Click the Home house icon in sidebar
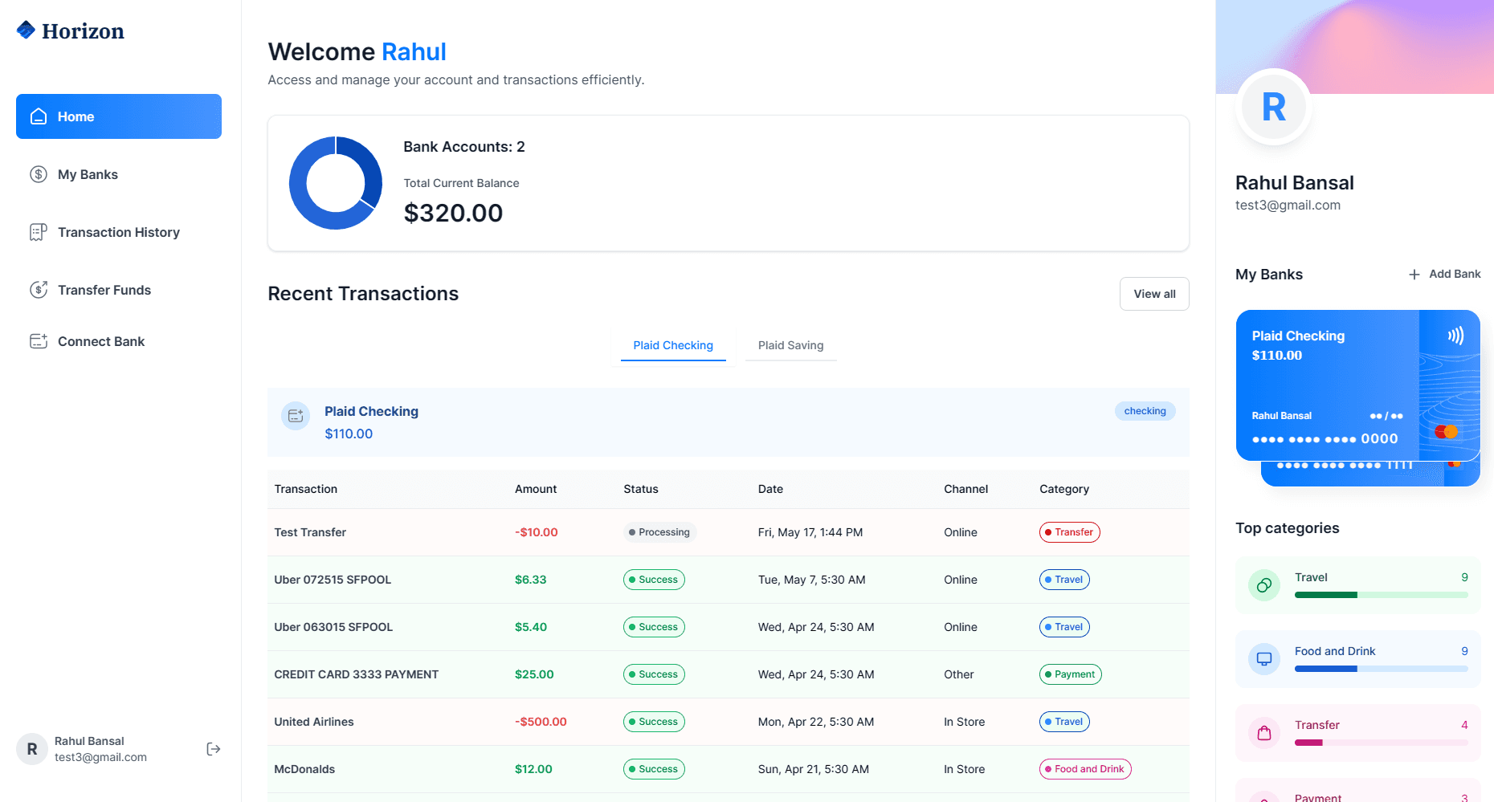The image size is (1494, 802). click(x=39, y=116)
